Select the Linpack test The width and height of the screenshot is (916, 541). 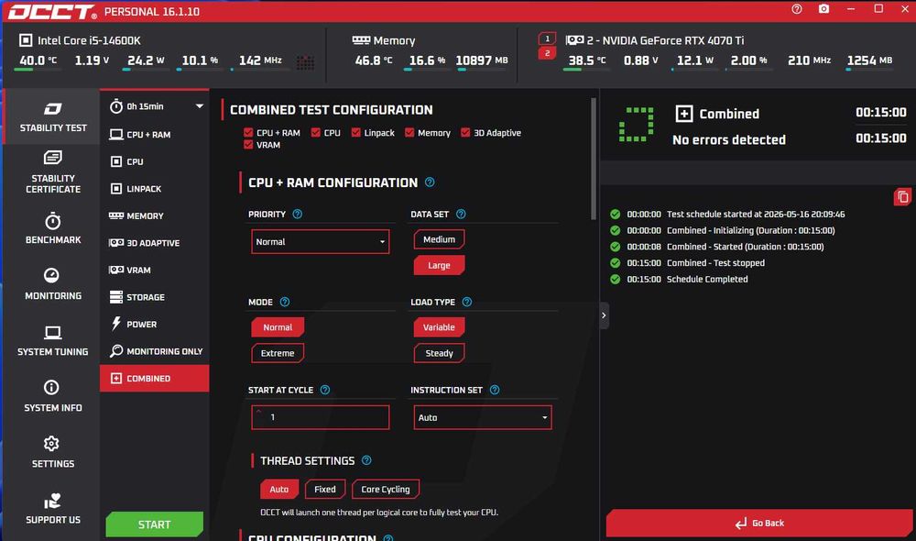point(154,188)
